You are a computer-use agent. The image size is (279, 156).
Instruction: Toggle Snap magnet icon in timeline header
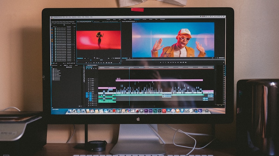(89, 69)
